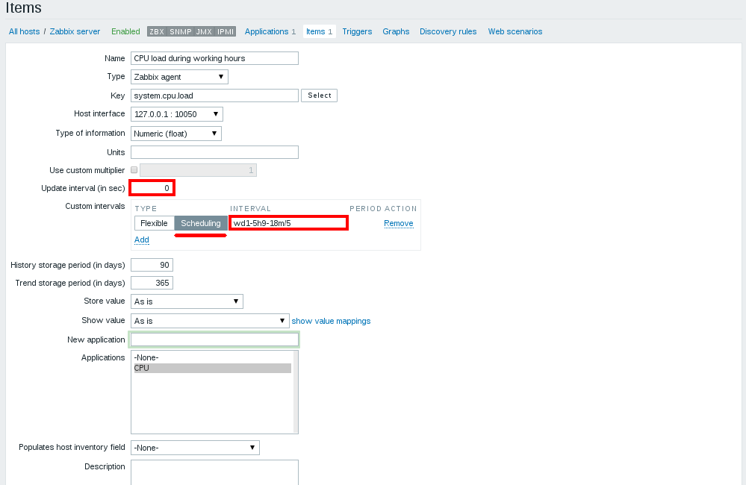Open the Host interface dropdown
Image resolution: width=746 pixels, height=485 pixels.
(176, 114)
